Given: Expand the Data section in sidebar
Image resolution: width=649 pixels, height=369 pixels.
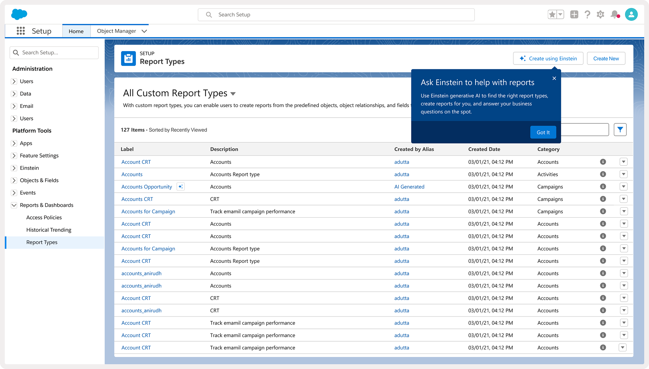Looking at the screenshot, I should tap(14, 94).
